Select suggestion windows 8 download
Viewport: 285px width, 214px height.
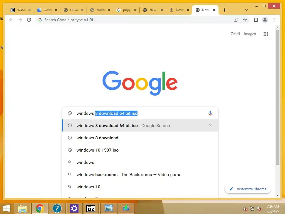pos(140,138)
